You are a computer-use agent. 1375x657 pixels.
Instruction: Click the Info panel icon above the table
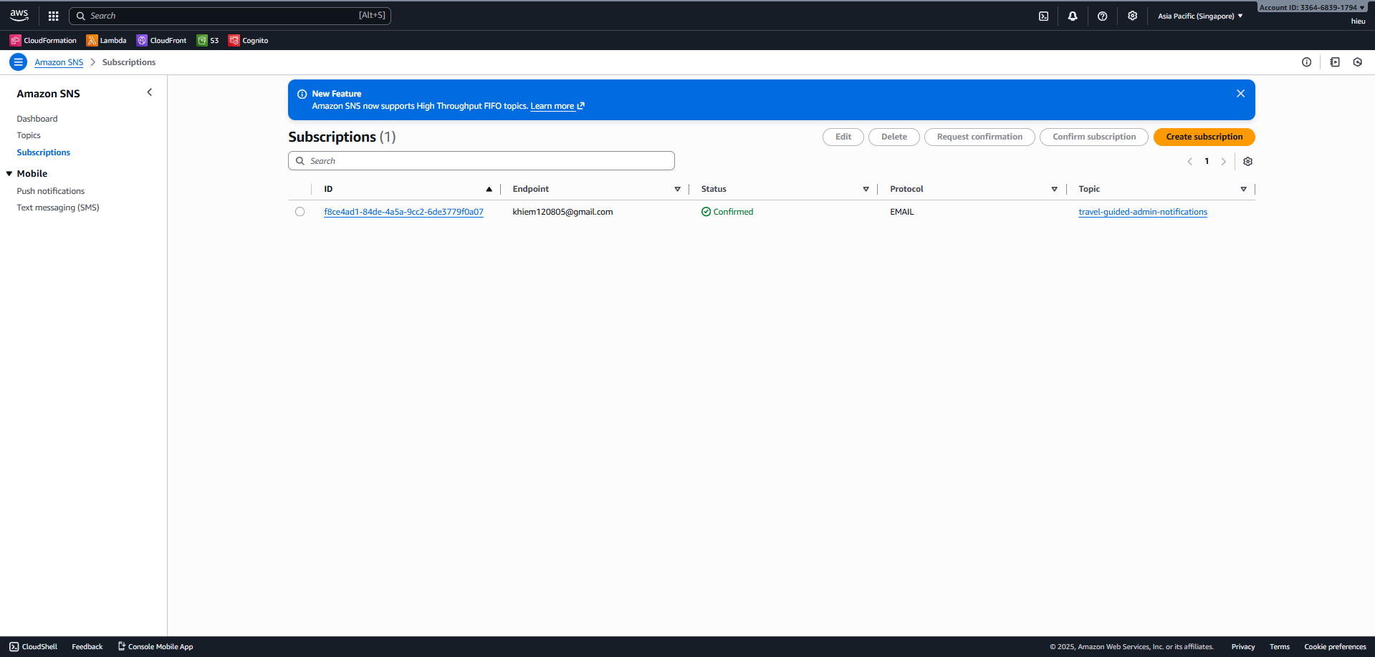1306,62
